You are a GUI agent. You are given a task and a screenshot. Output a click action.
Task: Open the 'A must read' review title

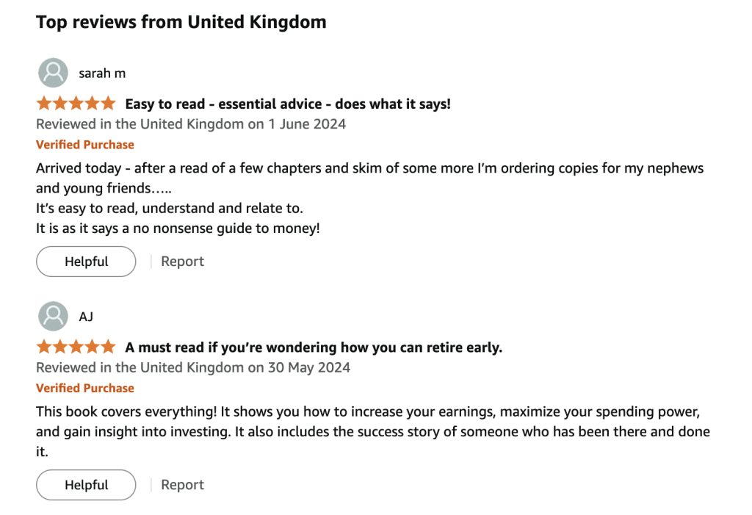(314, 347)
